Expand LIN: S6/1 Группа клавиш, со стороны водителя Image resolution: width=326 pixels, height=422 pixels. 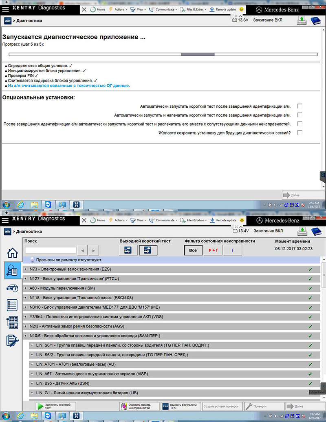point(32,345)
